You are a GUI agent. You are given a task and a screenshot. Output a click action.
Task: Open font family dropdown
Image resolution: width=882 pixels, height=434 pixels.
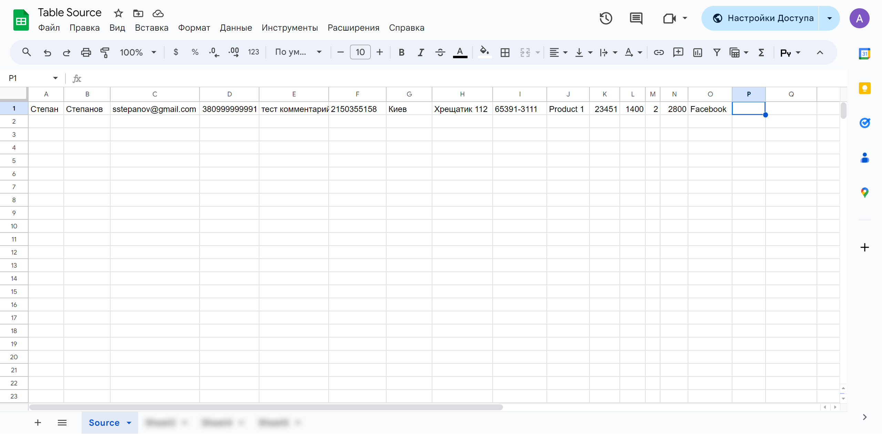click(298, 52)
